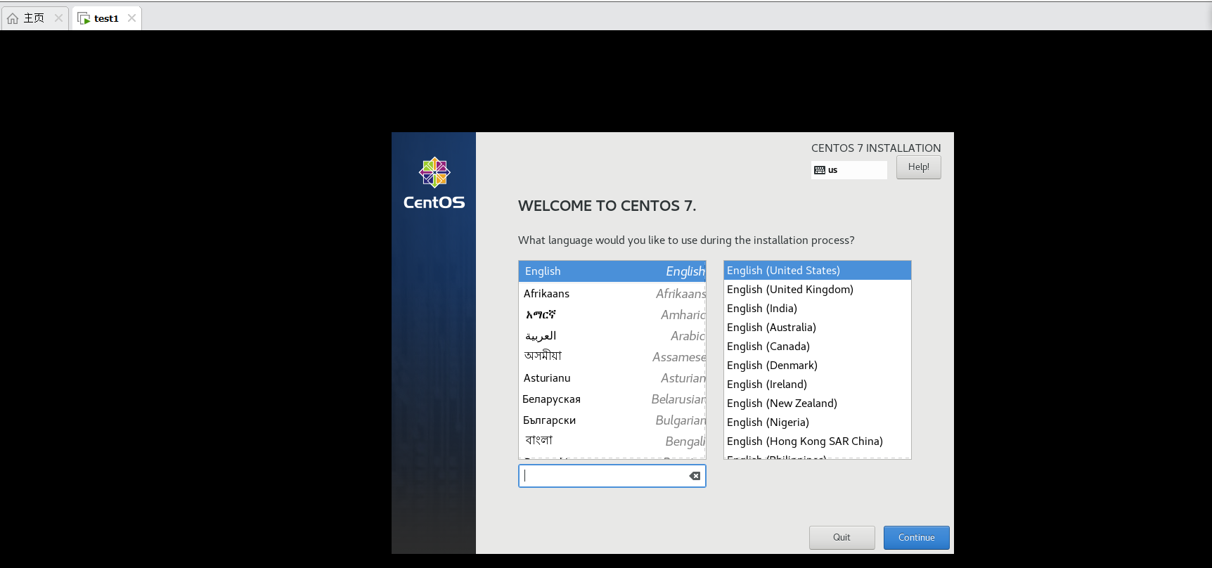Select English (India) locale
Viewport: 1212px width, 568px height.
point(817,309)
